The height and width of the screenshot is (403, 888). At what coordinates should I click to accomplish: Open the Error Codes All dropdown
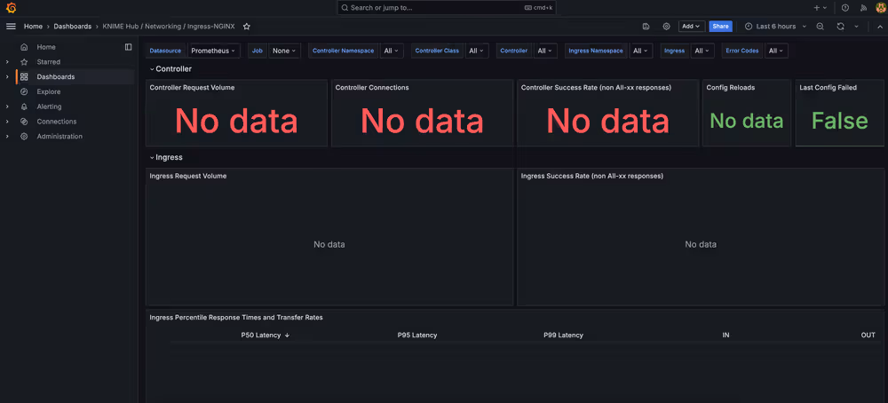click(776, 51)
